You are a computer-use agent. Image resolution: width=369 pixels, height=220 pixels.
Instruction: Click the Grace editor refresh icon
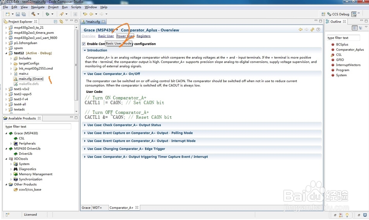pyautogui.click(x=312, y=29)
